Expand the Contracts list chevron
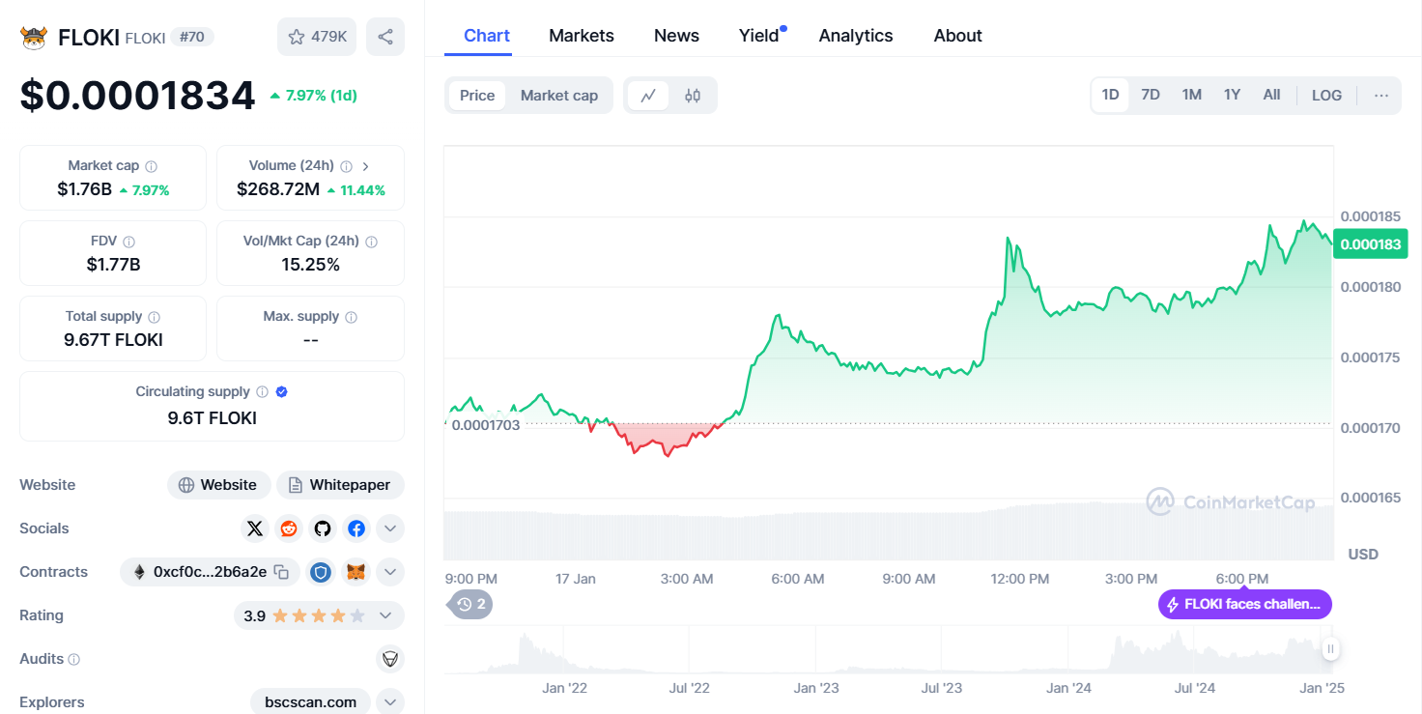Viewport: 1422px width, 714px height. pyautogui.click(x=390, y=572)
